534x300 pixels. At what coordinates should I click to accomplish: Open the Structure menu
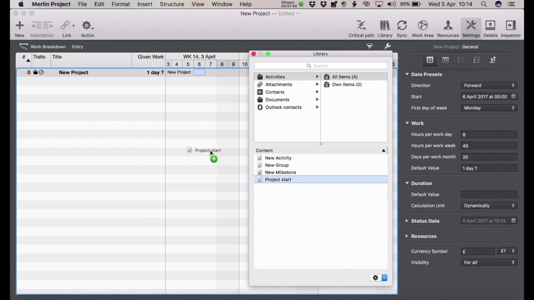click(172, 4)
